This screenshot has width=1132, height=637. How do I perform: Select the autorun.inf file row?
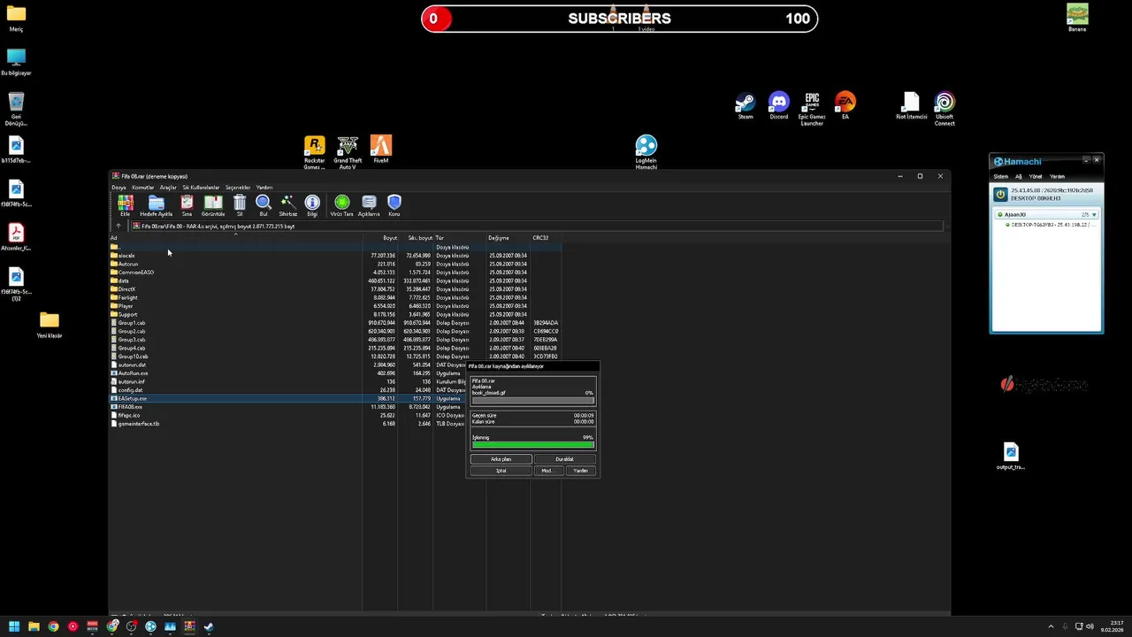pos(287,382)
